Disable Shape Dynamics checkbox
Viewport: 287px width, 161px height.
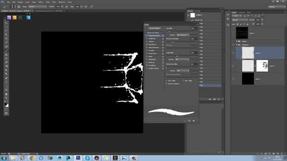(x=147, y=36)
